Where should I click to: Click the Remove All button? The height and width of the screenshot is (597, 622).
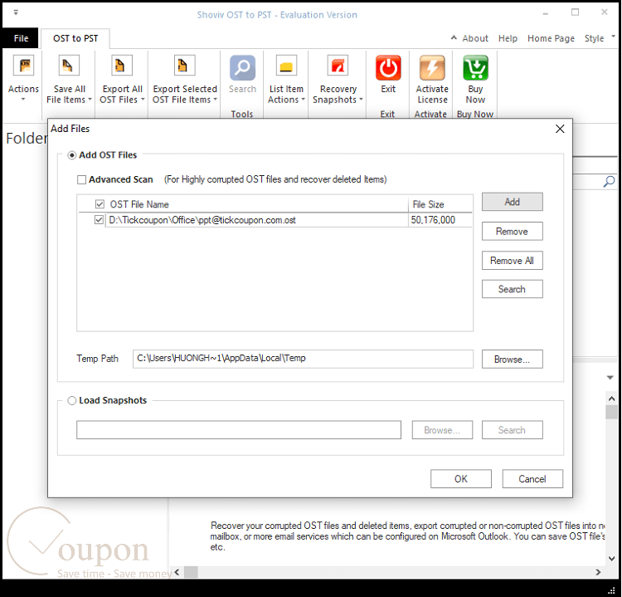[513, 261]
